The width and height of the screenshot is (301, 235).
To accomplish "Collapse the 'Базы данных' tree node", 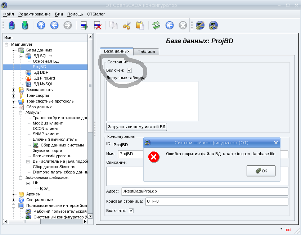I will click(14, 50).
